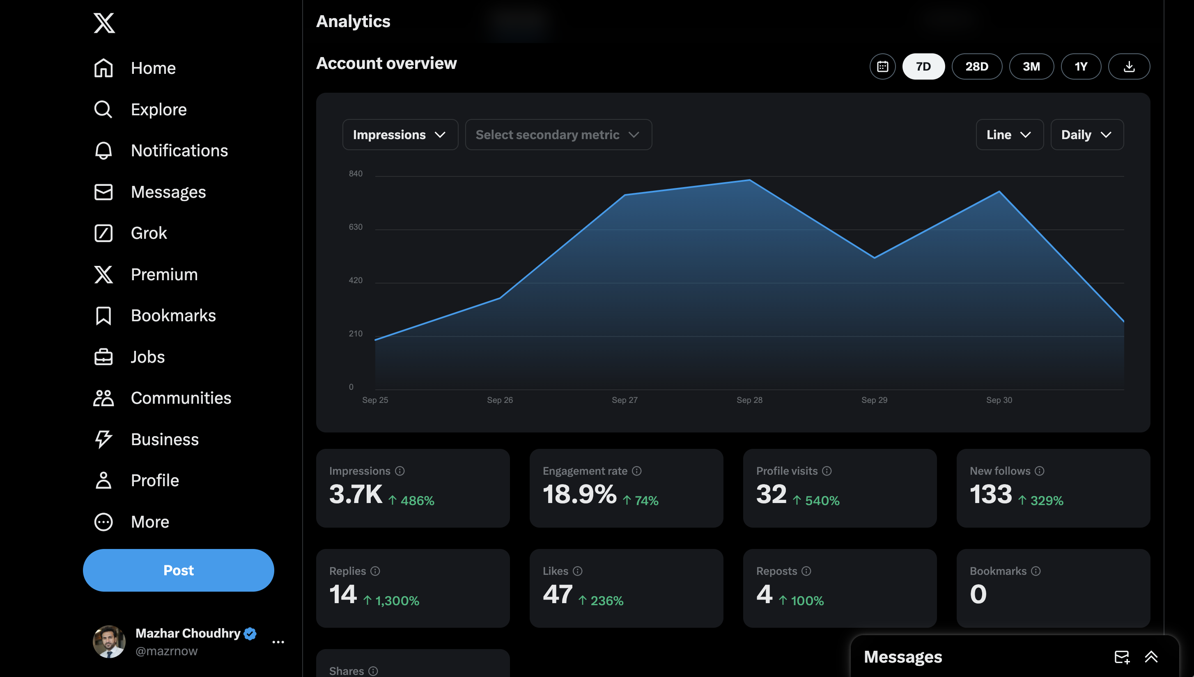Click the Sep 30 data point on chart
The width and height of the screenshot is (1194, 677).
pos(999,192)
